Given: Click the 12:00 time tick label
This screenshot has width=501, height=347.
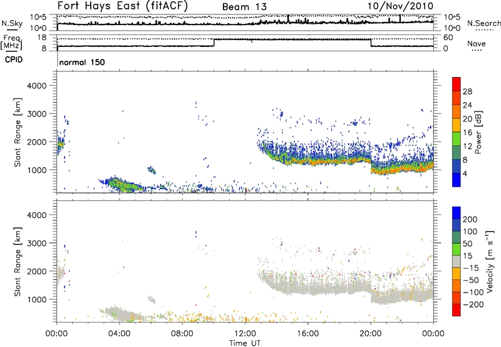Looking at the screenshot, I should (245, 334).
